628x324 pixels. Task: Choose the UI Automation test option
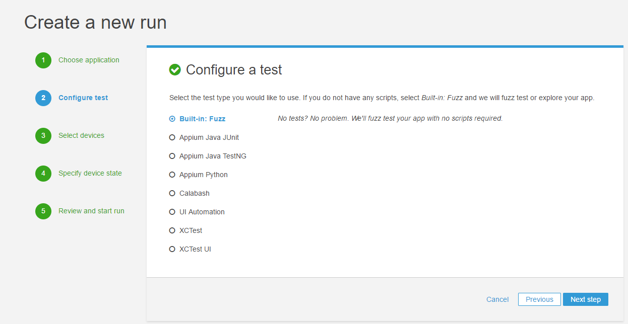point(172,212)
